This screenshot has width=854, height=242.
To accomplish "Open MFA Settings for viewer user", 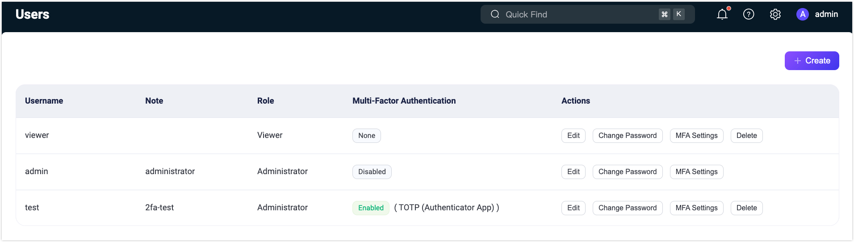I will 696,136.
